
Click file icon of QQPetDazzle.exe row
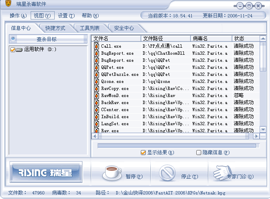96,74
